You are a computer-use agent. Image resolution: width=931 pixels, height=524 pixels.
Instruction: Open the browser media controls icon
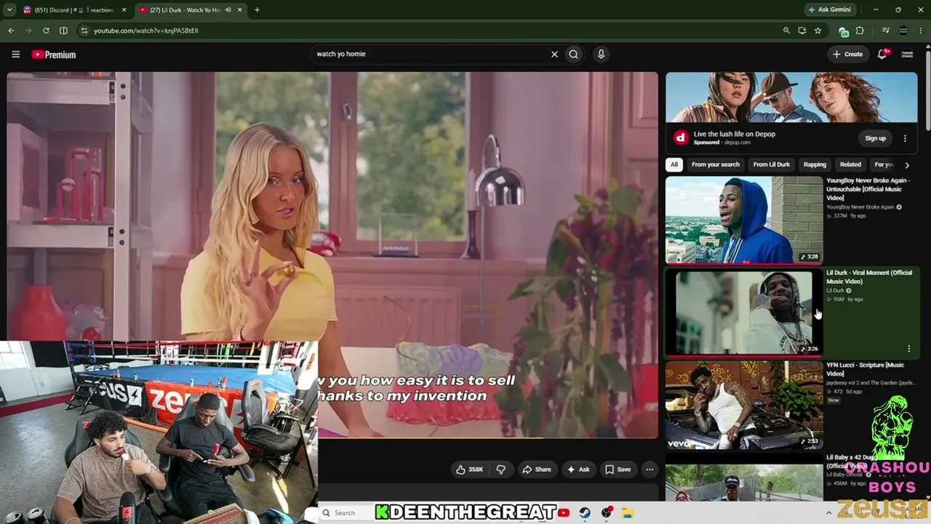885,31
